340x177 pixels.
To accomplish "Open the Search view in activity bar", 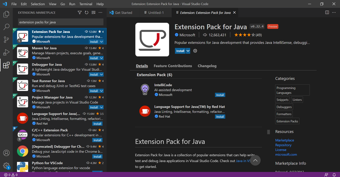I will click(6, 27).
